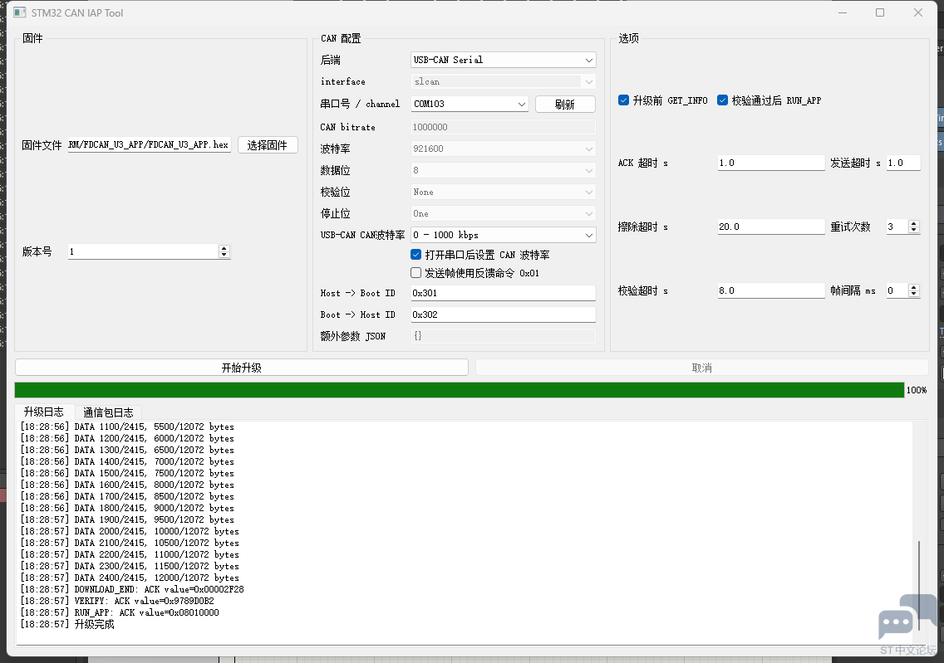Decrease the 版本号 value with down arrow
944x663 pixels.
point(224,255)
